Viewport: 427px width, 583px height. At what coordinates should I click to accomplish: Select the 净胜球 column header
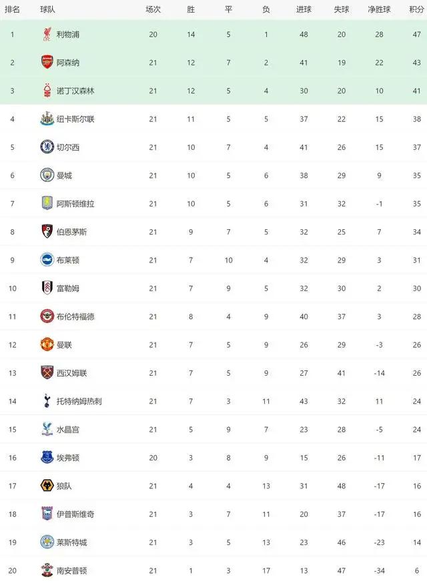(x=379, y=10)
